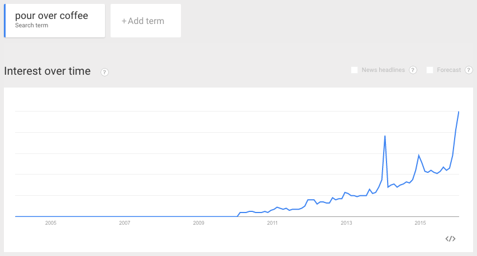Click the 2015 label on the timeline axis
The image size is (477, 256).
coord(421,223)
